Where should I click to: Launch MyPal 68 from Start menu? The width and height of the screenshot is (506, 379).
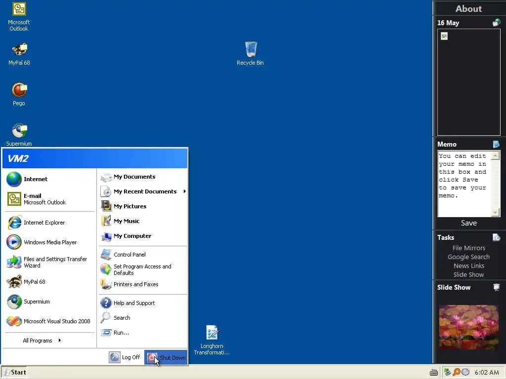click(x=49, y=282)
